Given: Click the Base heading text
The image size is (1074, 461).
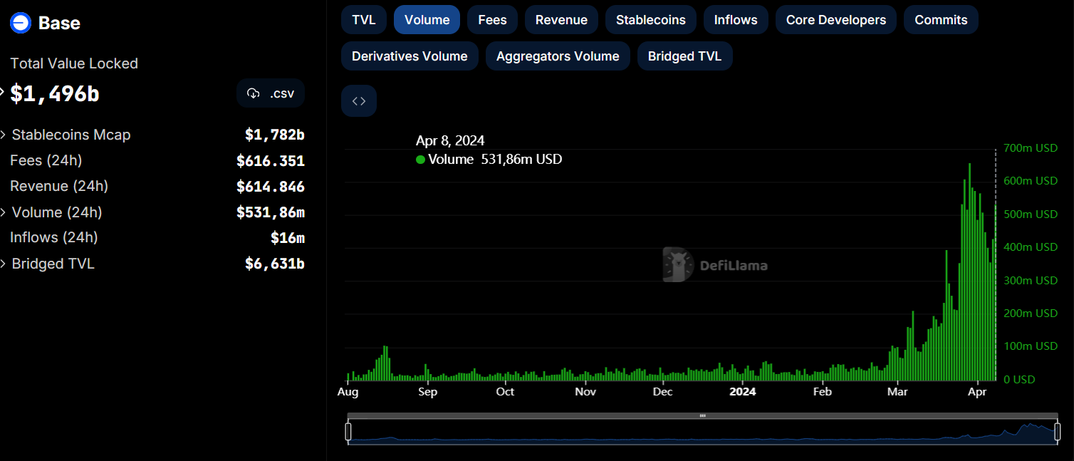Looking at the screenshot, I should pos(59,24).
